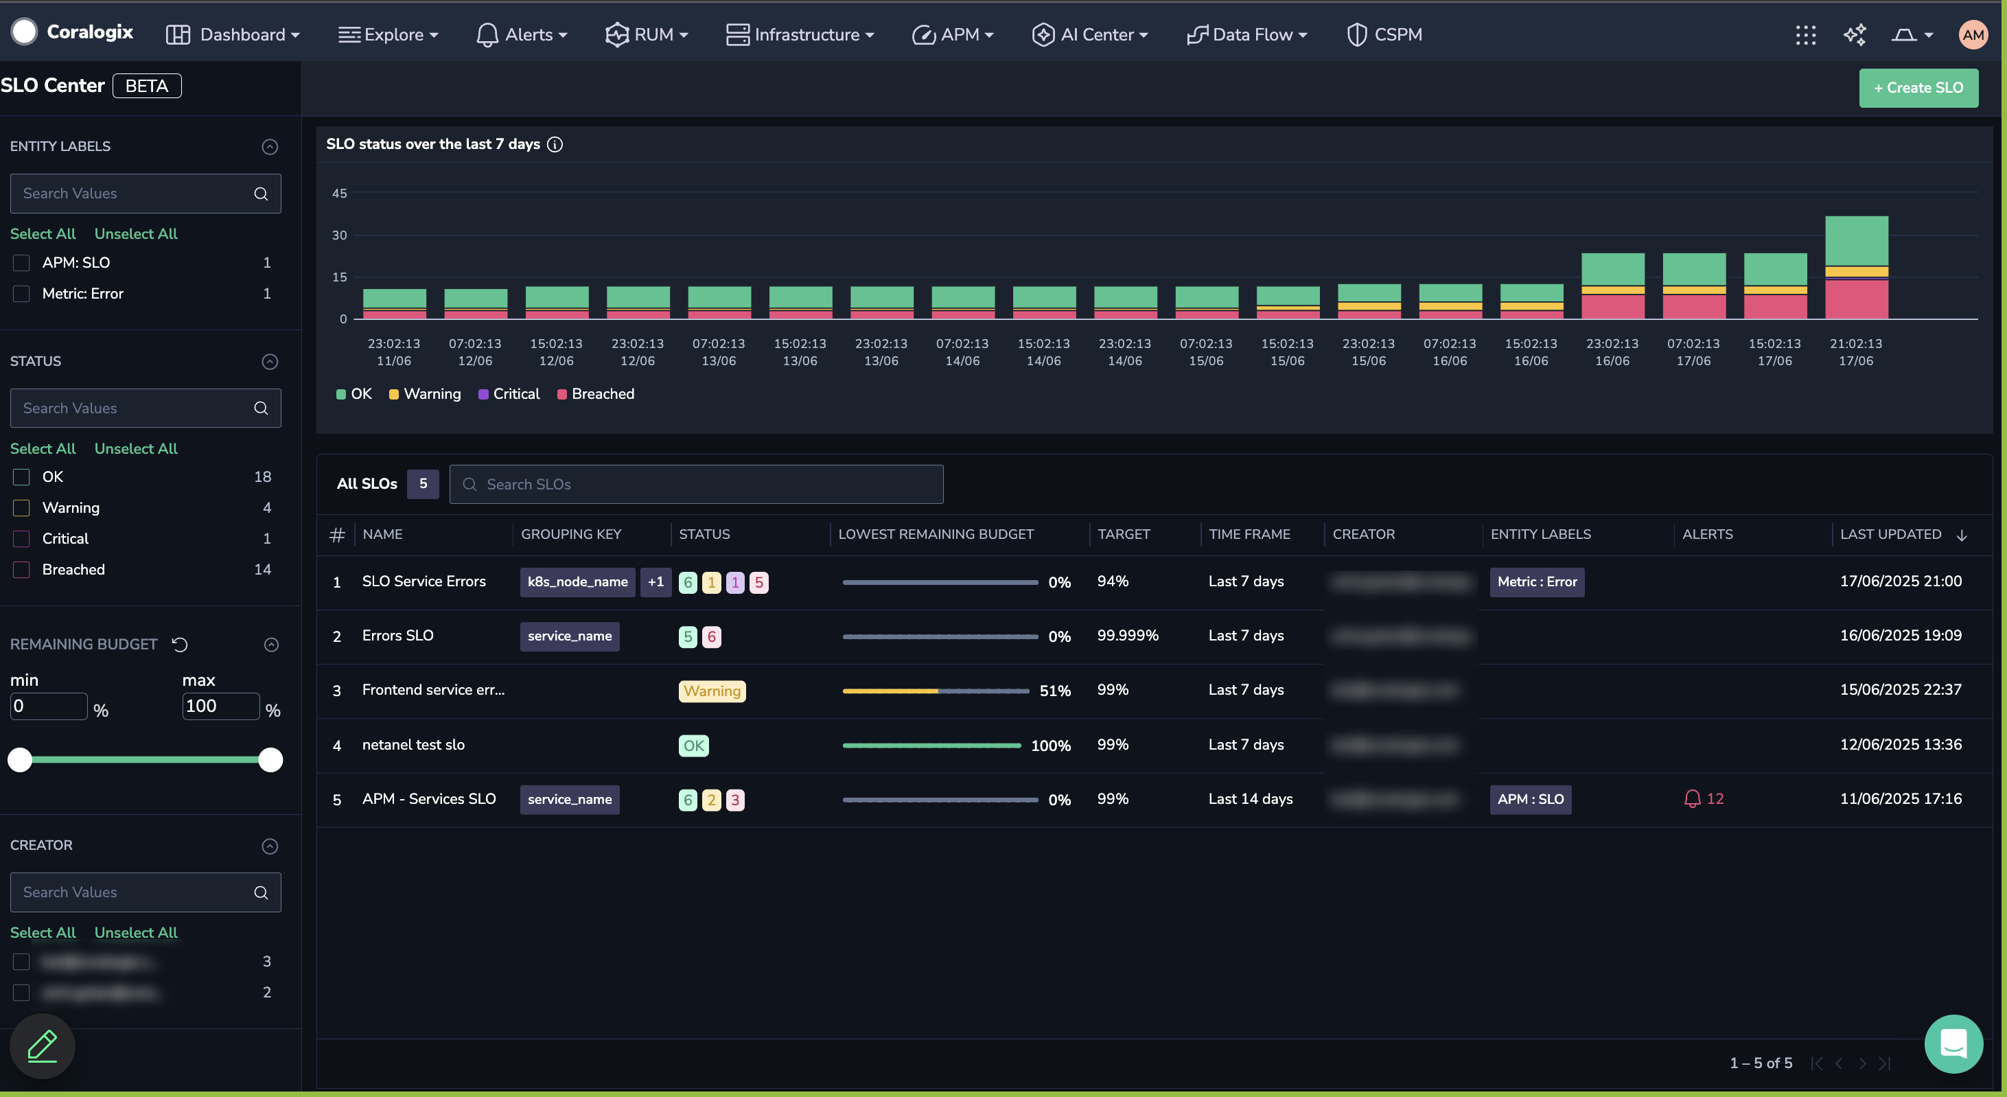Click the RUM icon in navbar
This screenshot has width=2007, height=1097.
coord(616,34)
